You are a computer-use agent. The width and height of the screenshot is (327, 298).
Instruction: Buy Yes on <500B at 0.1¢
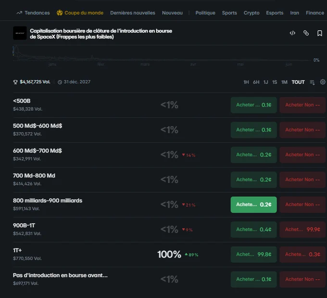253,105
